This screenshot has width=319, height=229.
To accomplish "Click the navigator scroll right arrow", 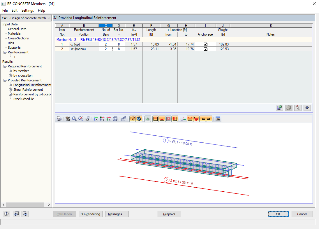I will coord(49,204).
